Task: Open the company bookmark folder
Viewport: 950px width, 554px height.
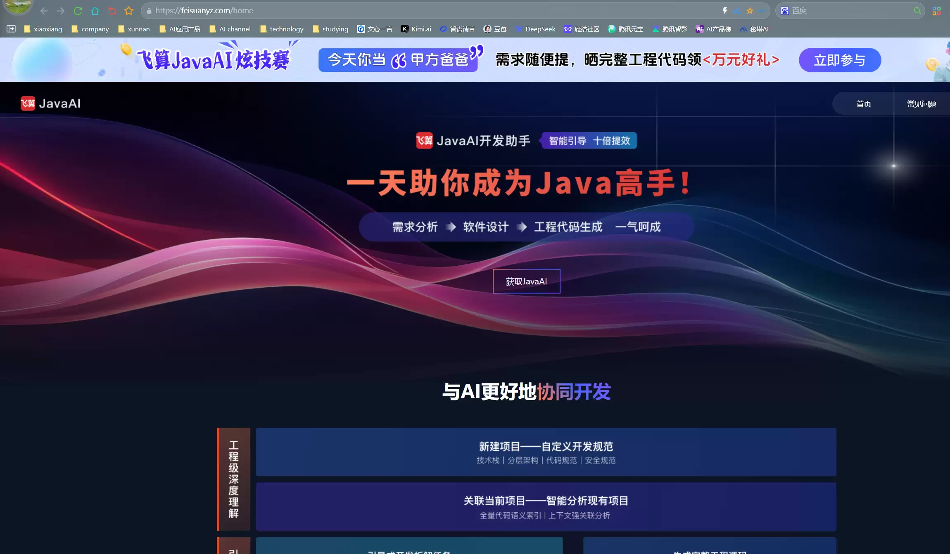Action: pyautogui.click(x=90, y=29)
